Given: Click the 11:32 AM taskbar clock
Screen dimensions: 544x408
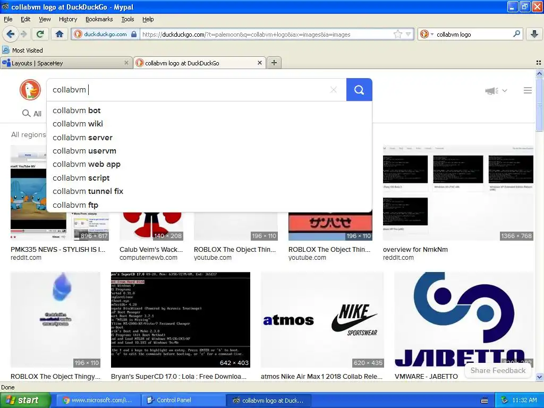Looking at the screenshot, I should 524,401.
